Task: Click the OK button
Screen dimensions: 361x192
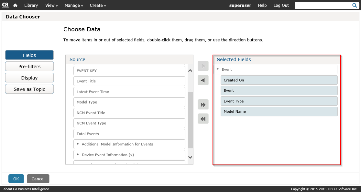Action: 16,179
